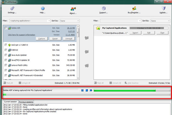172x115 pixels.
Task: Uncheck the Adobe AIR checkbox
Action: coord(6,27)
